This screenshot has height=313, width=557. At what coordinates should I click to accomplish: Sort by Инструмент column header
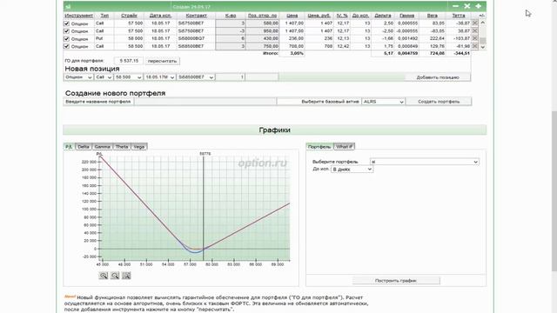[x=79, y=16]
